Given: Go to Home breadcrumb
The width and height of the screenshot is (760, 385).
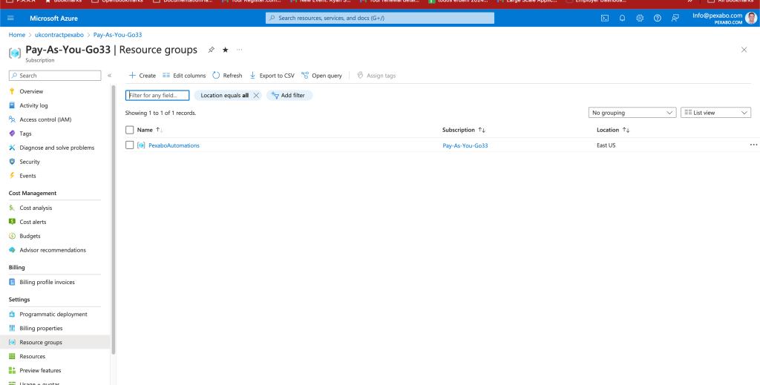Looking at the screenshot, I should tap(16, 35).
